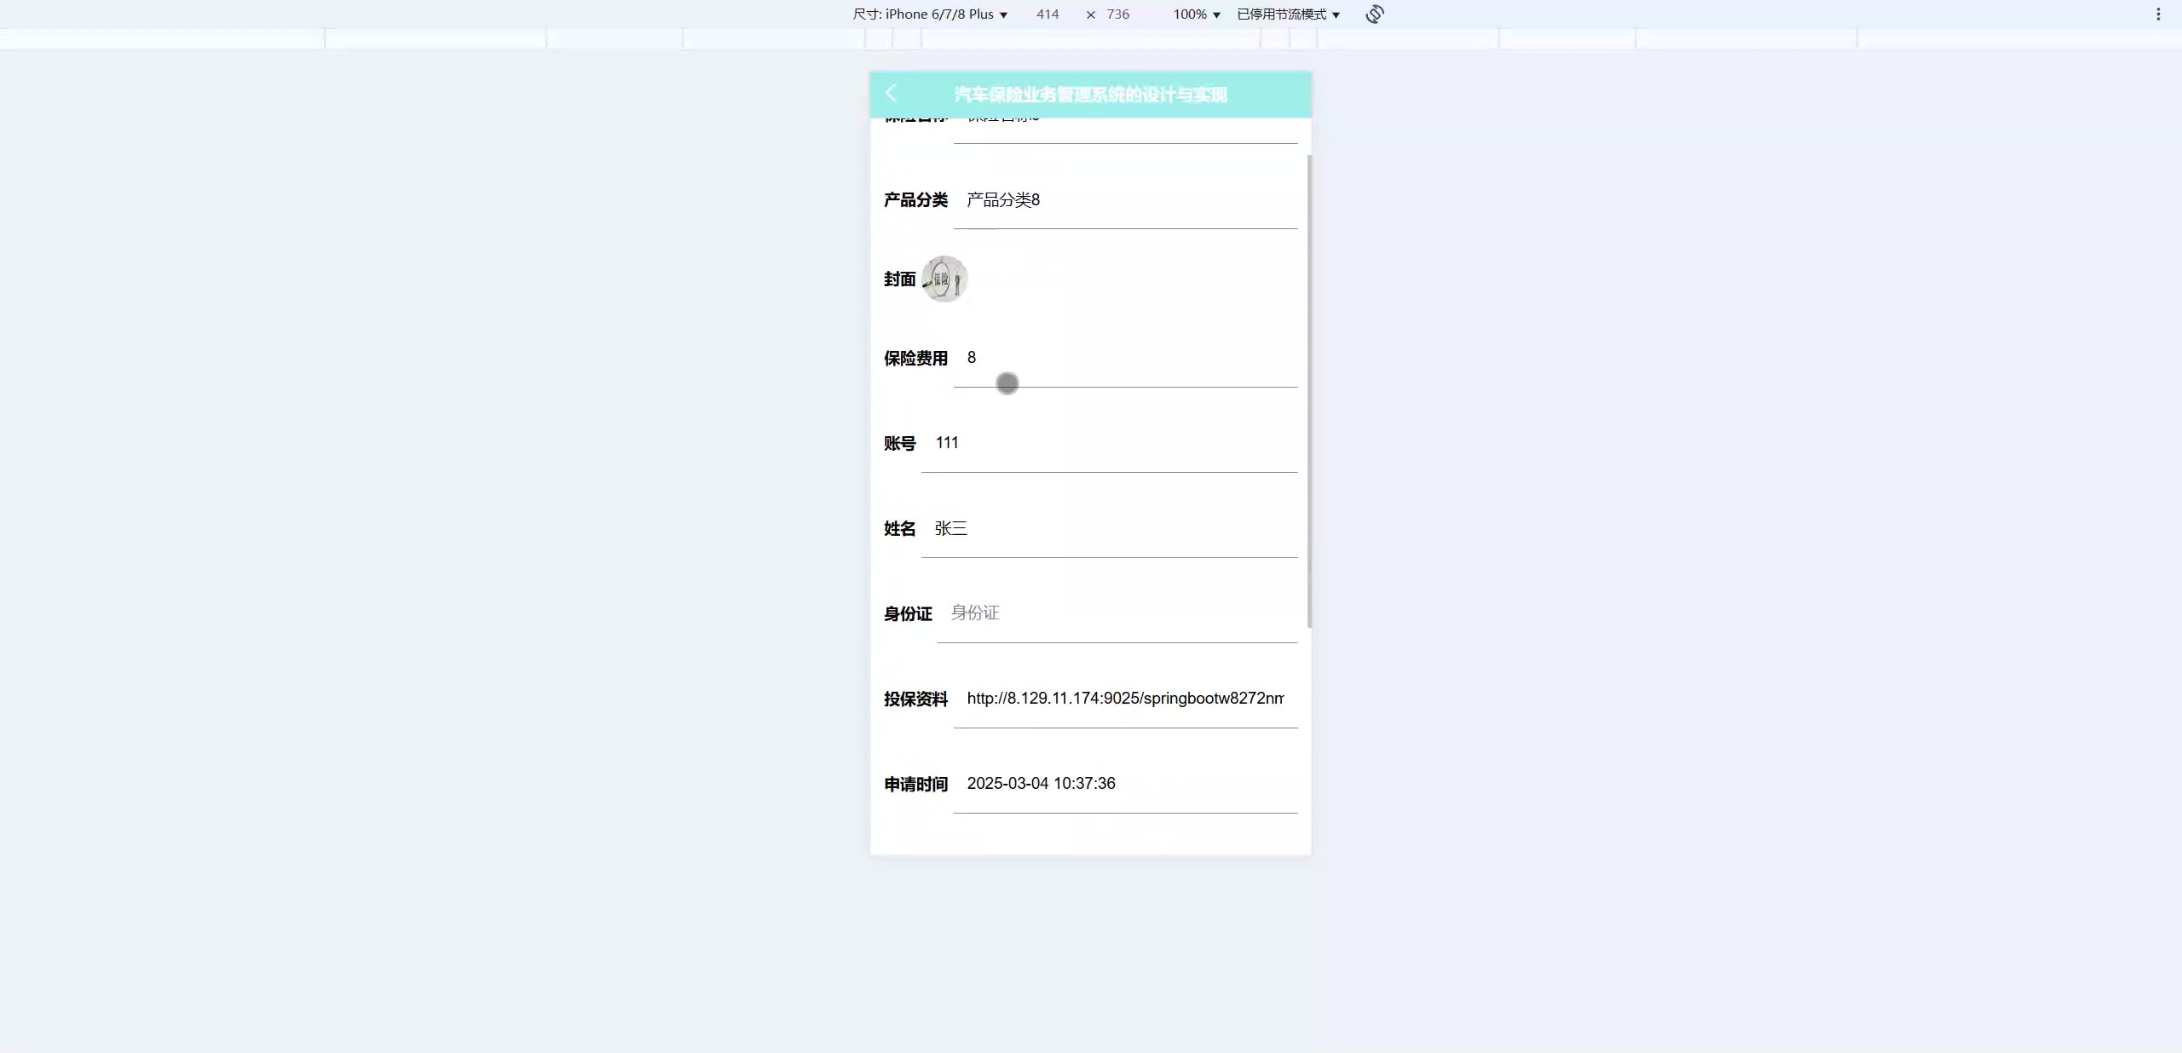Click the 封面 label text
This screenshot has height=1053, width=2182.
(899, 279)
